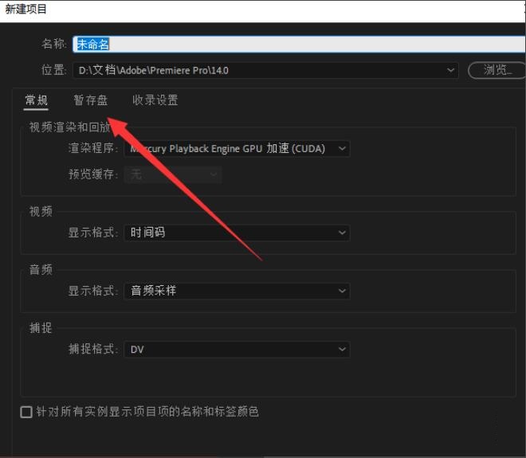Toggle 针对所有实例显示项目项的名称和标签颜色 checkbox
The image size is (526, 458).
pos(26,412)
